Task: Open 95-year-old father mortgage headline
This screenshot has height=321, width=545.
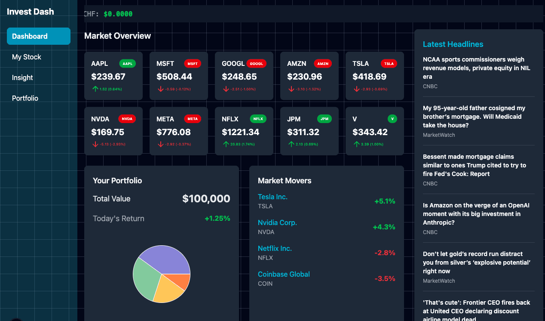Action: click(x=474, y=117)
